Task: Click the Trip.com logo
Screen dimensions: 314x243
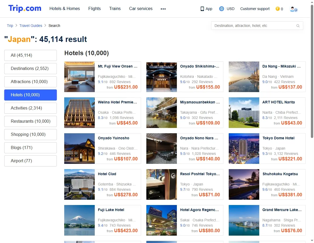Action: coord(25,8)
